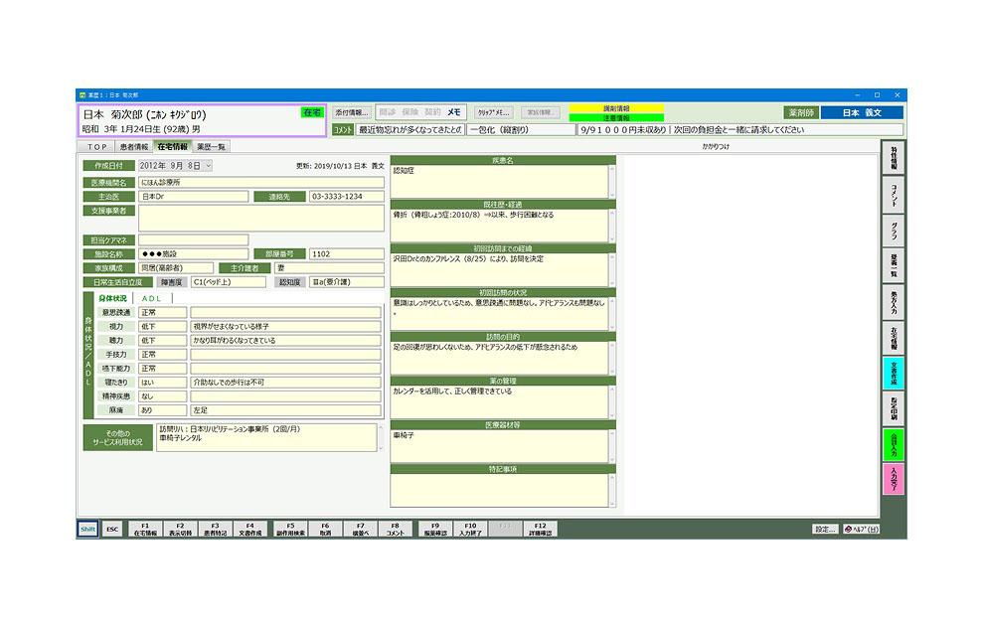
Task: Toggle the green 在宅 status badge
Action: coord(311,113)
